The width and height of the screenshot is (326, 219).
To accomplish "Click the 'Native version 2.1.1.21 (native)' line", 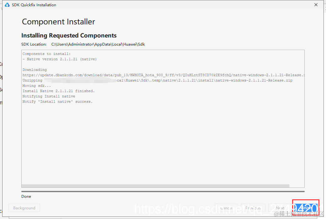I will click(x=60, y=59).
